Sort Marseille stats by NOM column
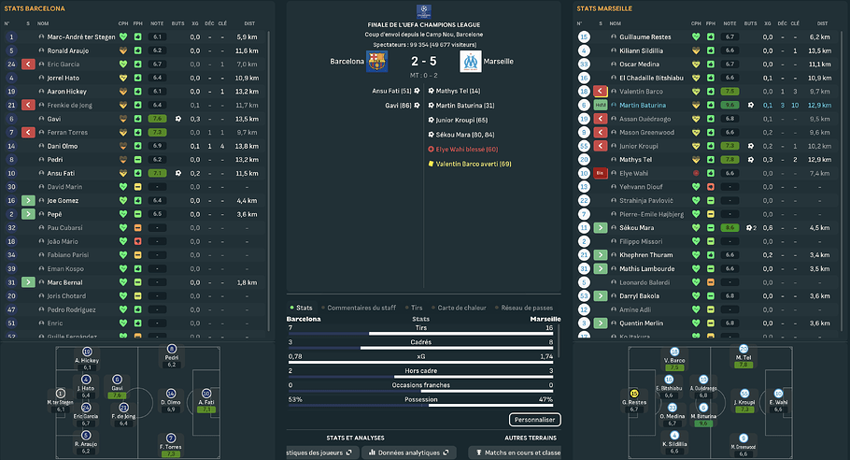850x460 pixels. pyautogui.click(x=616, y=23)
